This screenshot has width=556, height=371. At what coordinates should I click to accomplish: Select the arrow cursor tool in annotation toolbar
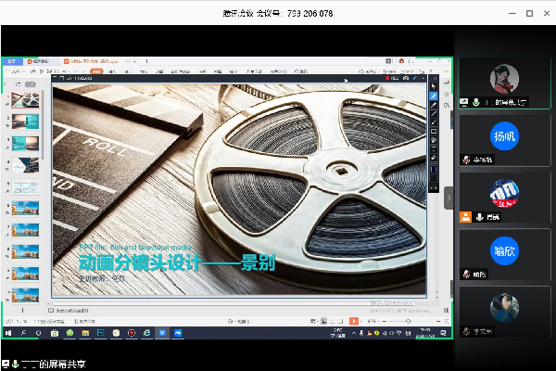(x=434, y=86)
